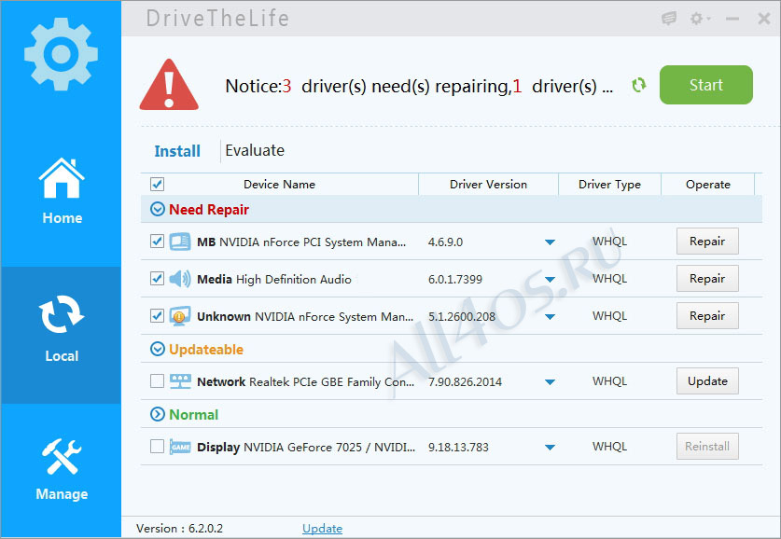This screenshot has width=781, height=539.
Task: Close the DriveTheLife window
Action: pos(763,19)
